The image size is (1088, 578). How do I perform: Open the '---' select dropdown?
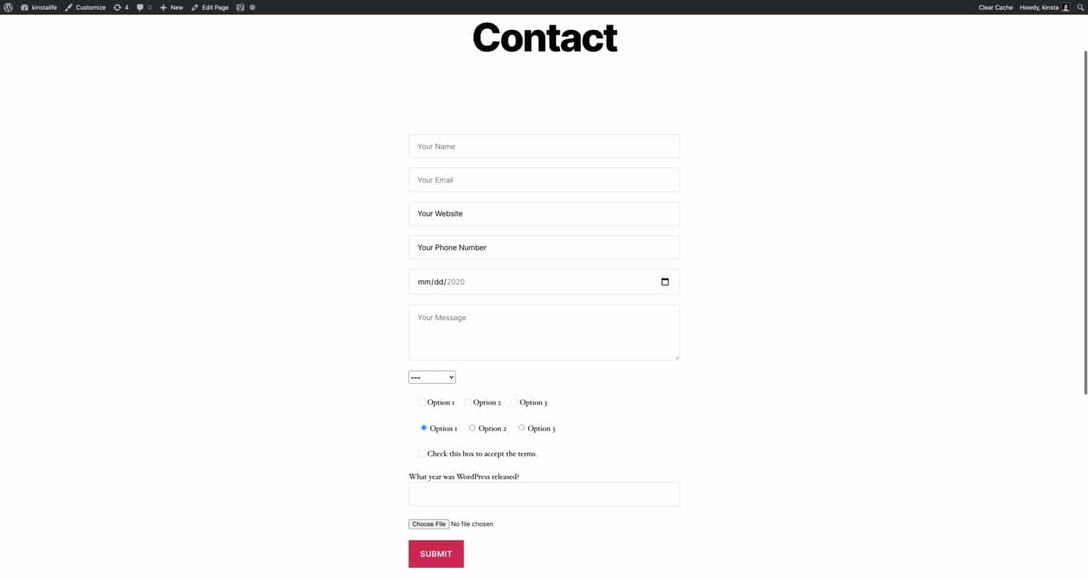[432, 376]
